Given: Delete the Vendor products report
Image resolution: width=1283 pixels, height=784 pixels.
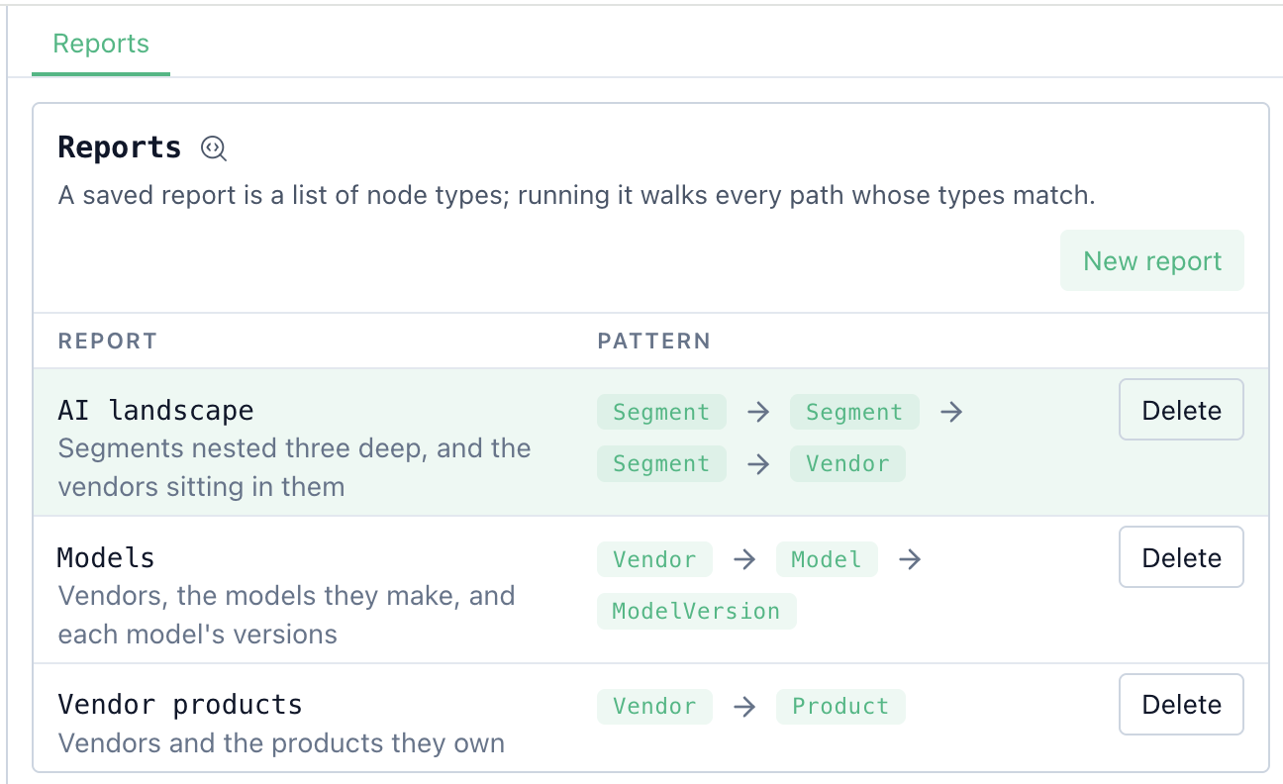Looking at the screenshot, I should [1181, 705].
